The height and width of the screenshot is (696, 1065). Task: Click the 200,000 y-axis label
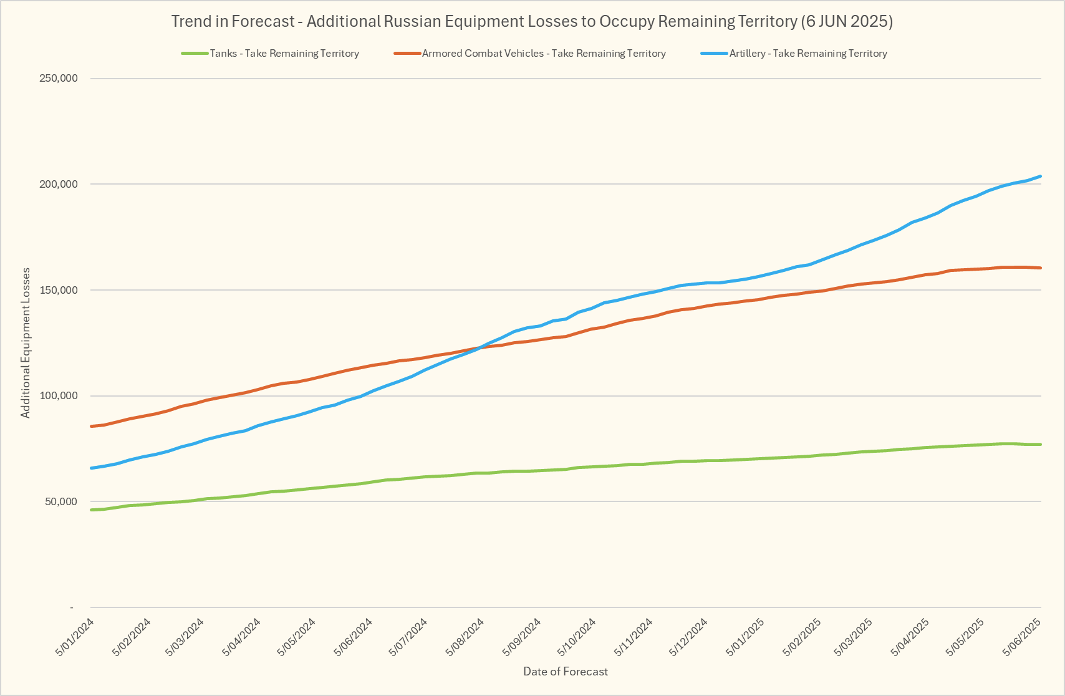(57, 185)
